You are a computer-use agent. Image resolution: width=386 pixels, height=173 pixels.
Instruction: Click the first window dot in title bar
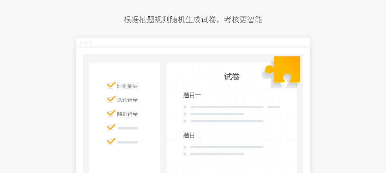(x=81, y=42)
